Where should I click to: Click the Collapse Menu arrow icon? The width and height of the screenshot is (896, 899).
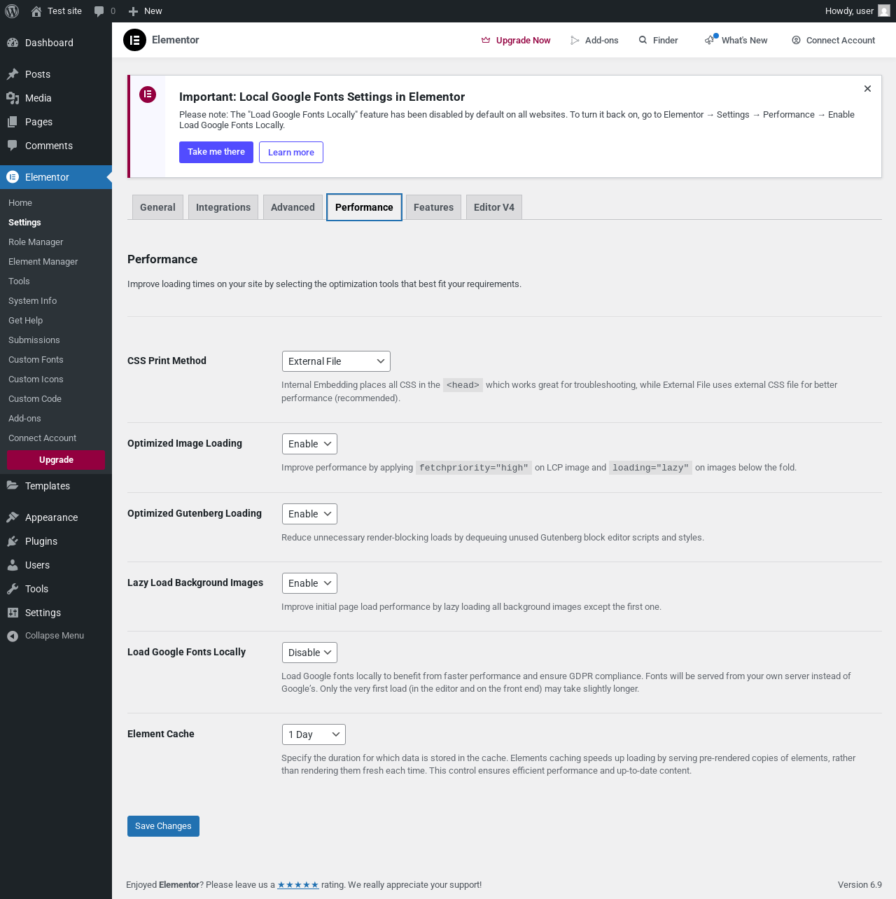pyautogui.click(x=13, y=636)
